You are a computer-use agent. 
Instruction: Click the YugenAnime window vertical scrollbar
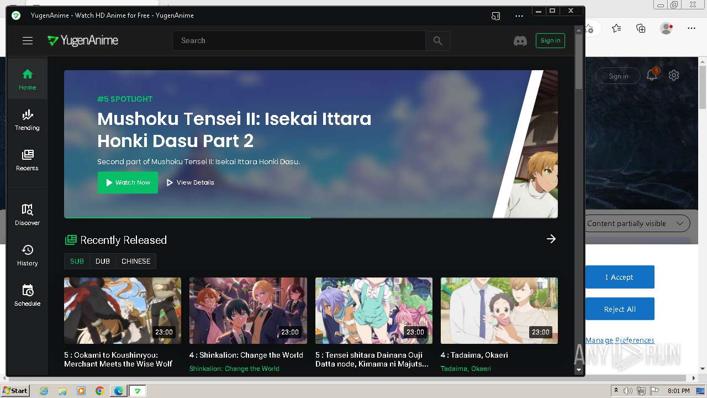pos(579,61)
